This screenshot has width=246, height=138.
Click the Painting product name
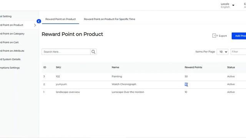pos(117,77)
